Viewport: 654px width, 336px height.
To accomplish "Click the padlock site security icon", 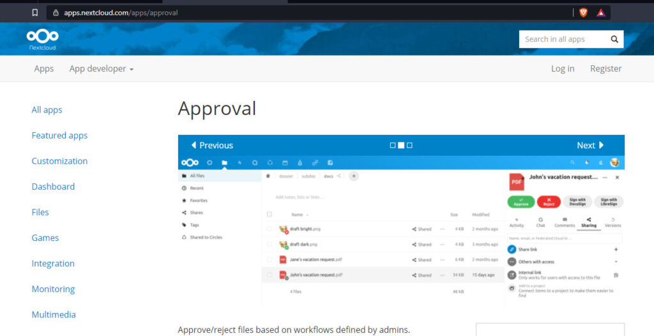I will point(56,12).
